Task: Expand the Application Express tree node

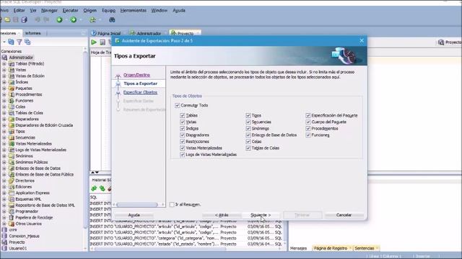Action: [x=4, y=194]
